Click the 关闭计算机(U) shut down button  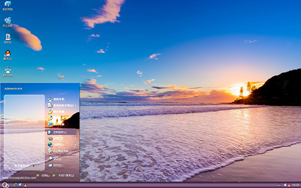(x=63, y=175)
